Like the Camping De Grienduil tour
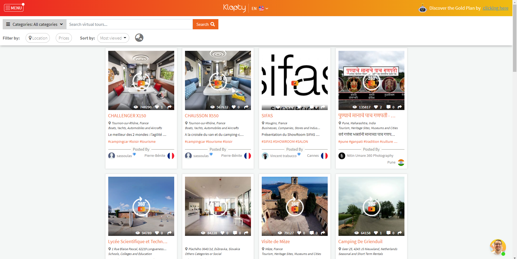The image size is (517, 259). 376,233
